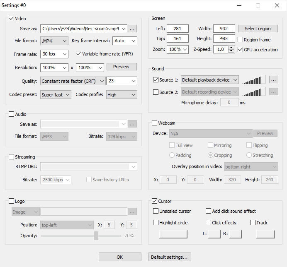Enable Highlight circle checkbox
This screenshot has width=287, height=267.
(x=156, y=223)
